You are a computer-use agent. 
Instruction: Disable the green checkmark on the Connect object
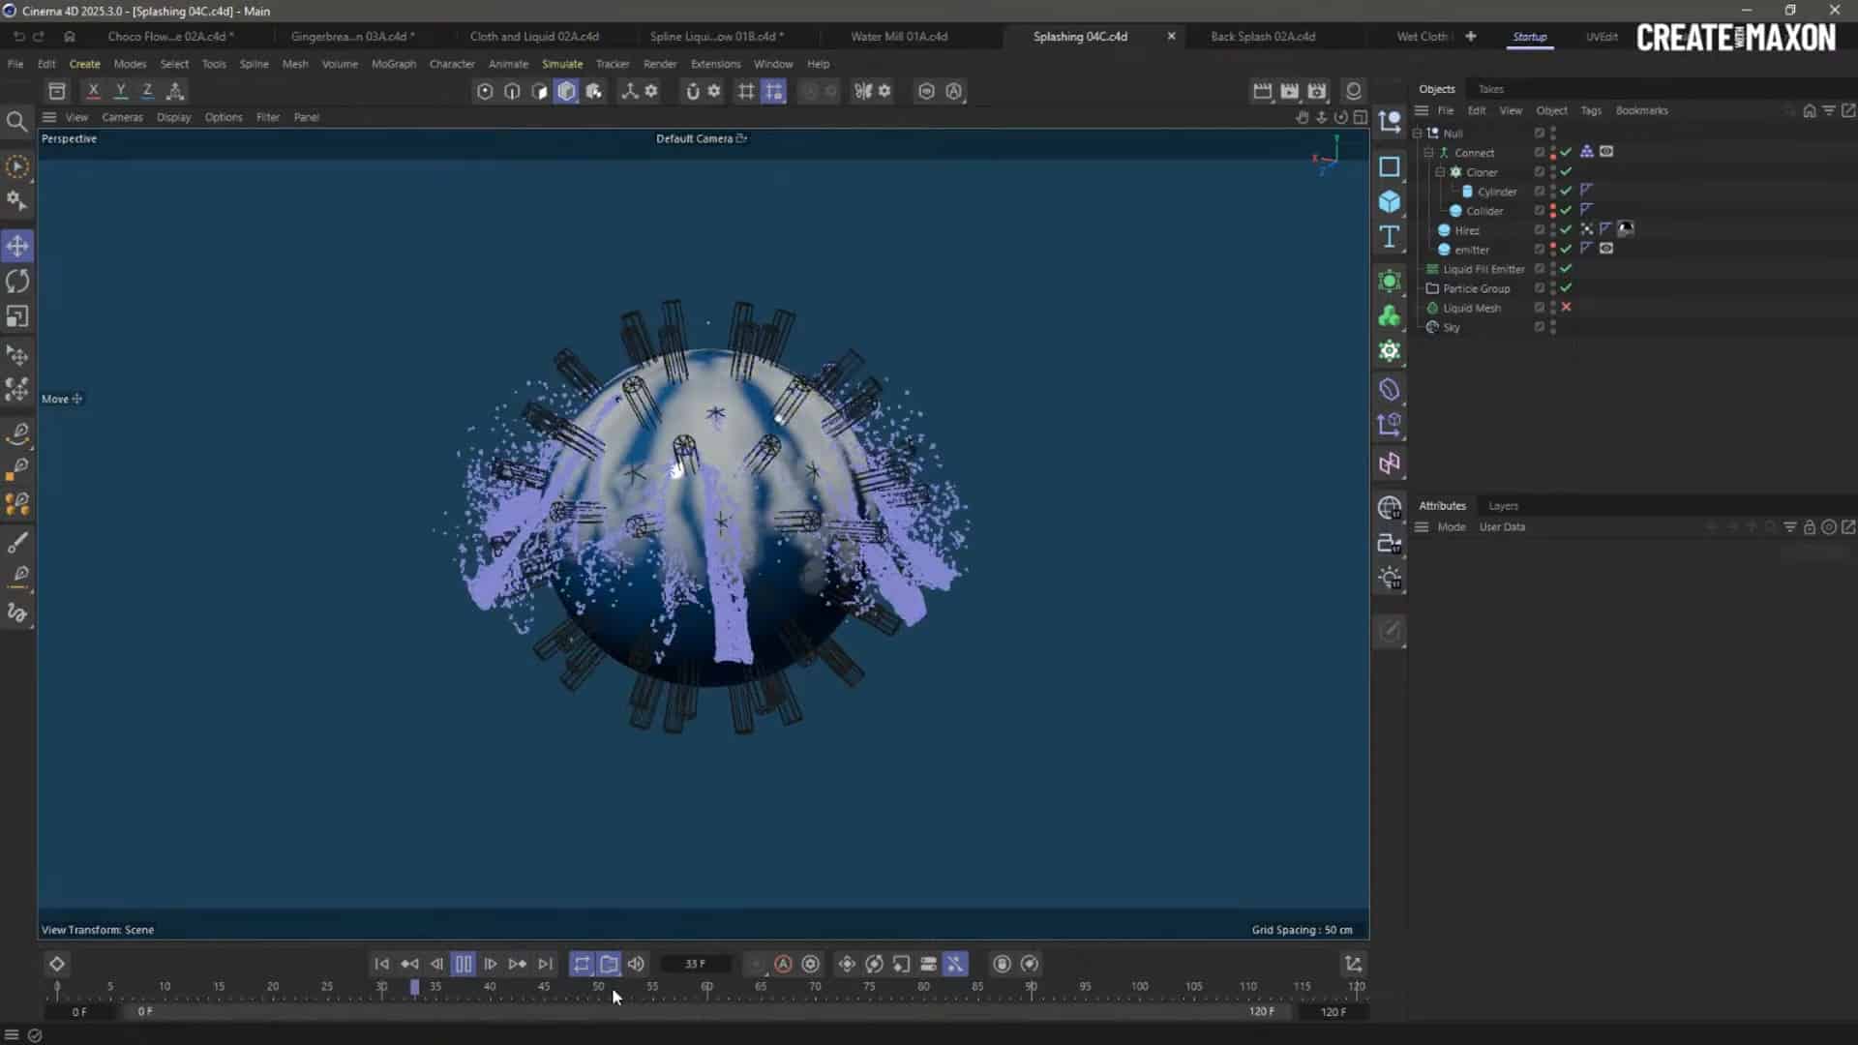pyautogui.click(x=1566, y=152)
